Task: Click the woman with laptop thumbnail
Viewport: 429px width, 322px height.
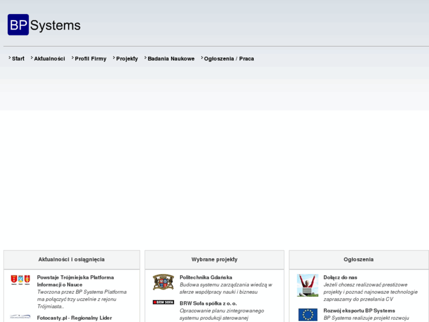Action: 308,285
